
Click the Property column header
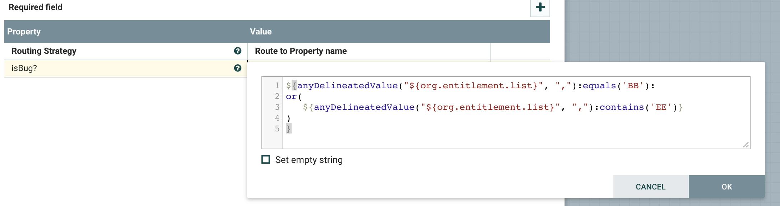coord(24,32)
